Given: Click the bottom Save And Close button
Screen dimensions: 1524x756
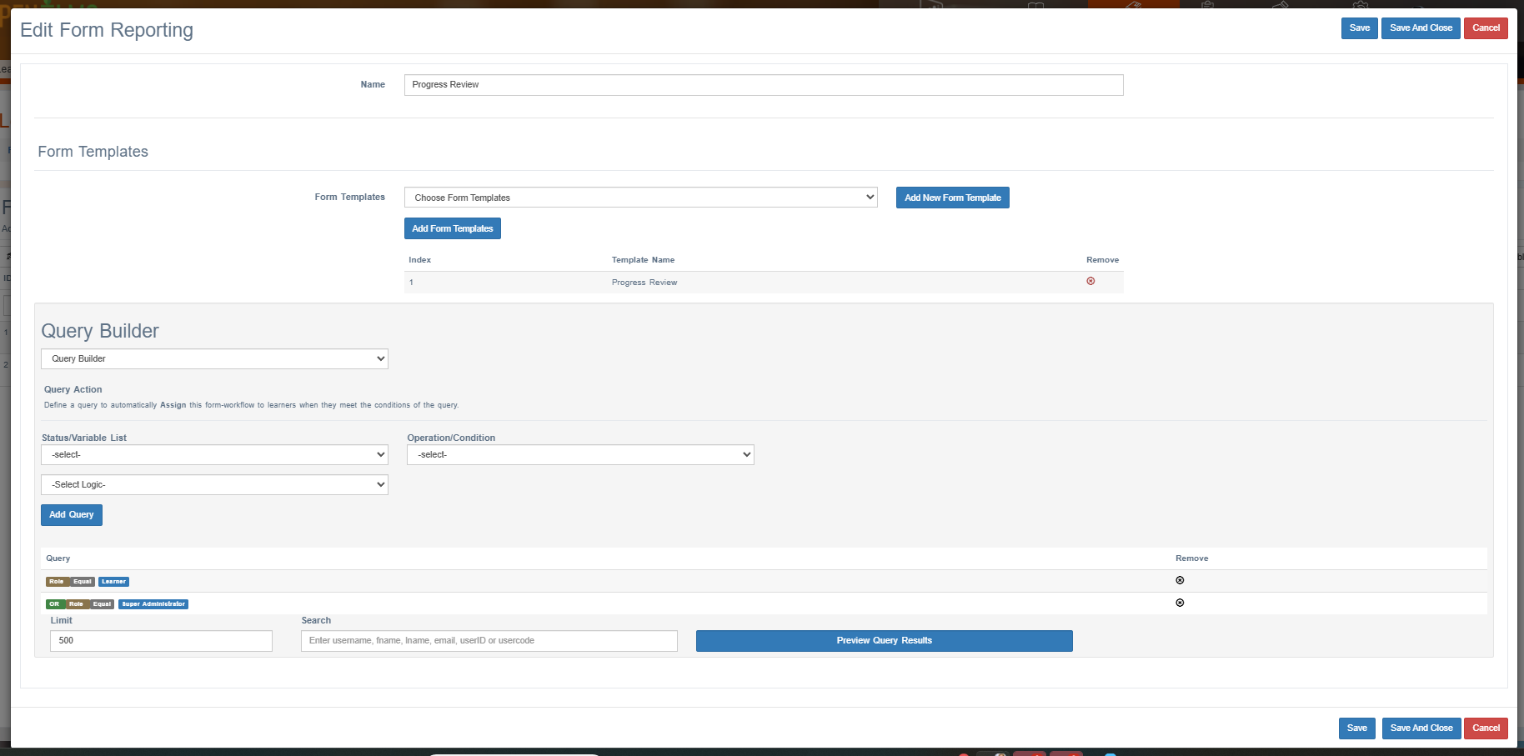Looking at the screenshot, I should (x=1421, y=728).
